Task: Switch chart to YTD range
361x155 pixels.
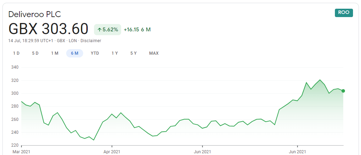Action: (95, 53)
